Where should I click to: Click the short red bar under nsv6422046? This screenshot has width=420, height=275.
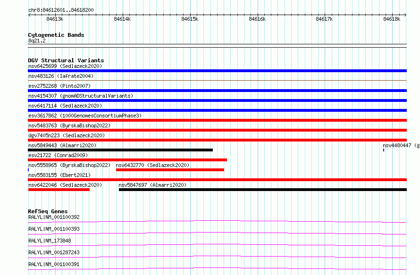point(59,190)
